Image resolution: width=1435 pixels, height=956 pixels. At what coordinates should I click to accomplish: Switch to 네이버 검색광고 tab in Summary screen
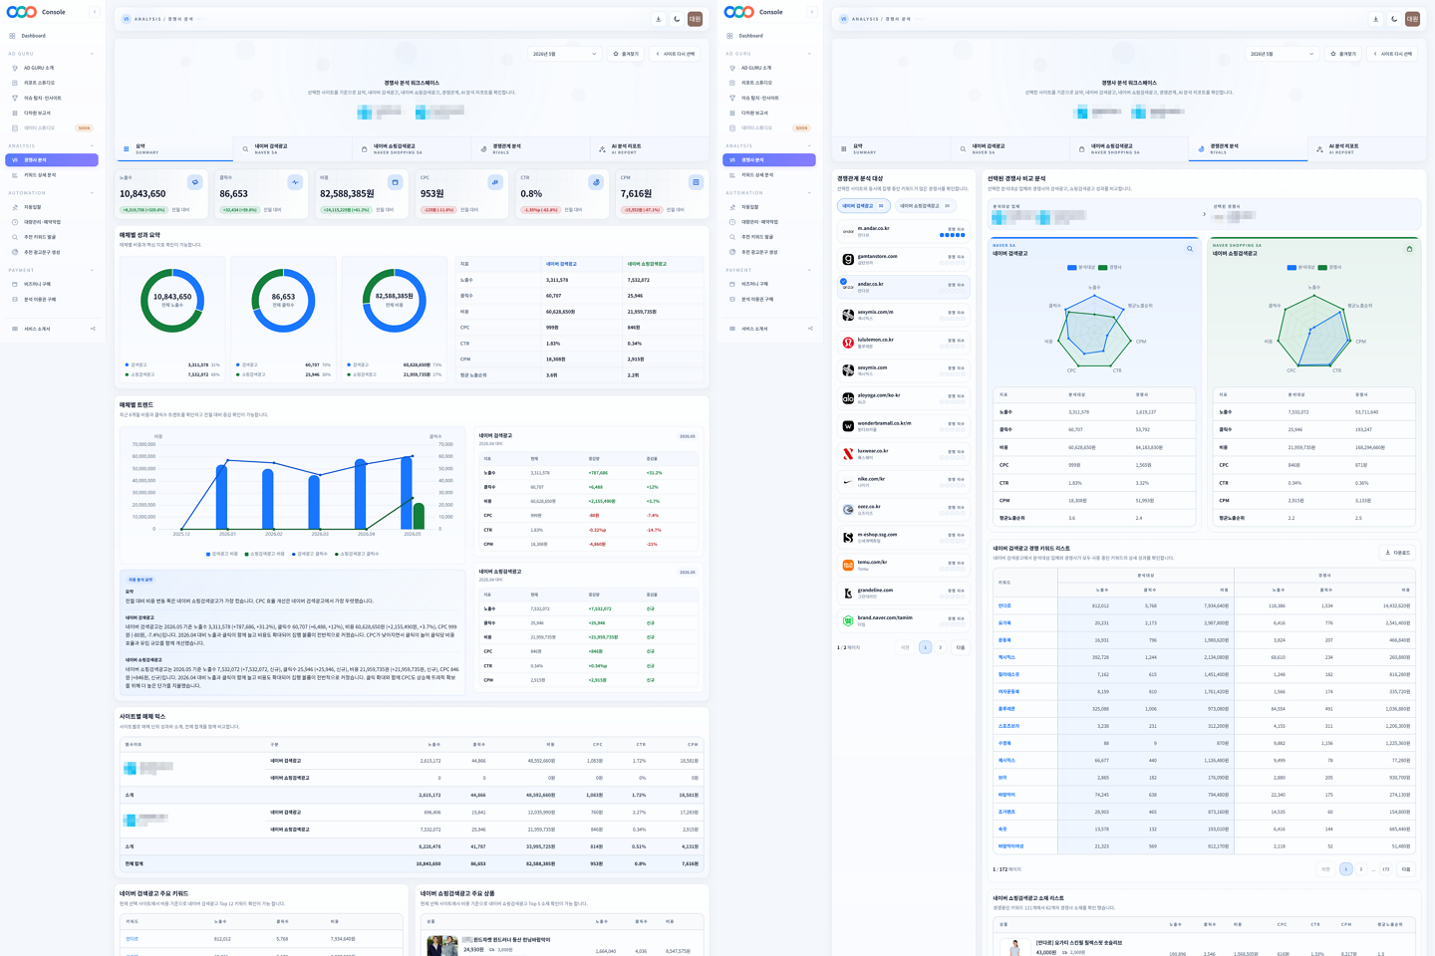(293, 149)
